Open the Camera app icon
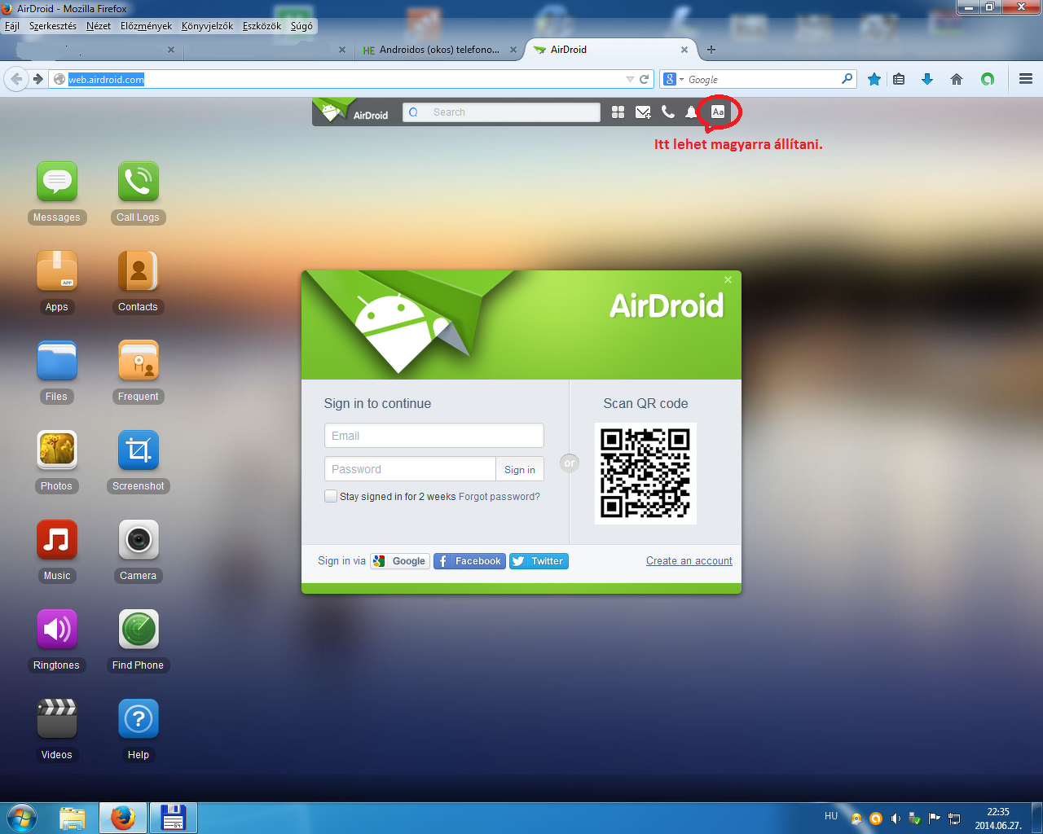The image size is (1043, 834). [x=139, y=540]
